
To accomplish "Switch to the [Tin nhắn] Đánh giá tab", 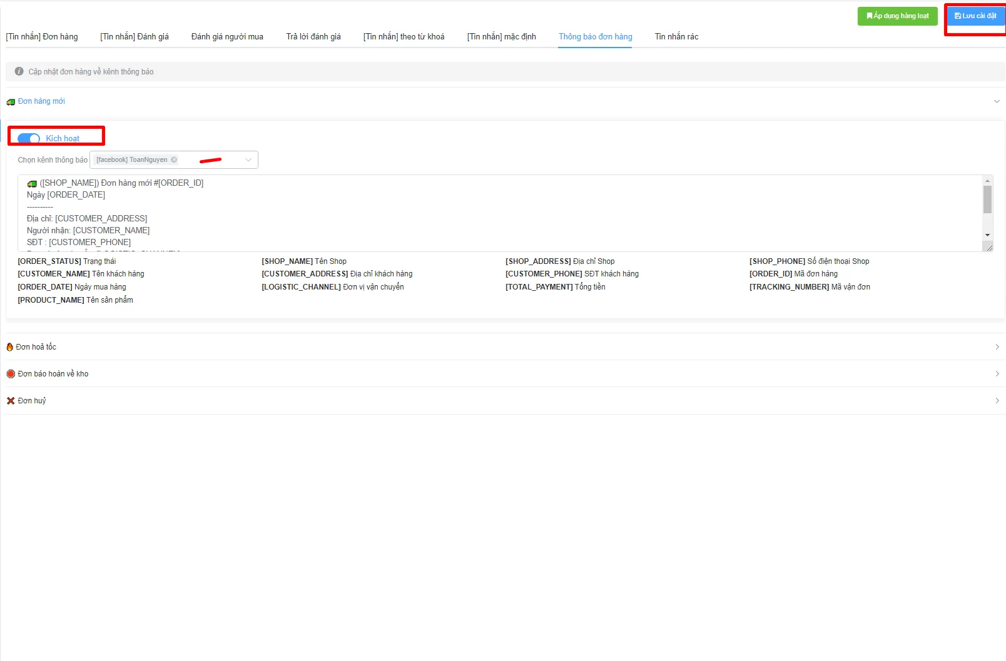I will (135, 37).
